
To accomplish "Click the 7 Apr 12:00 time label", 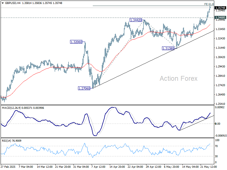I will click(98, 167).
